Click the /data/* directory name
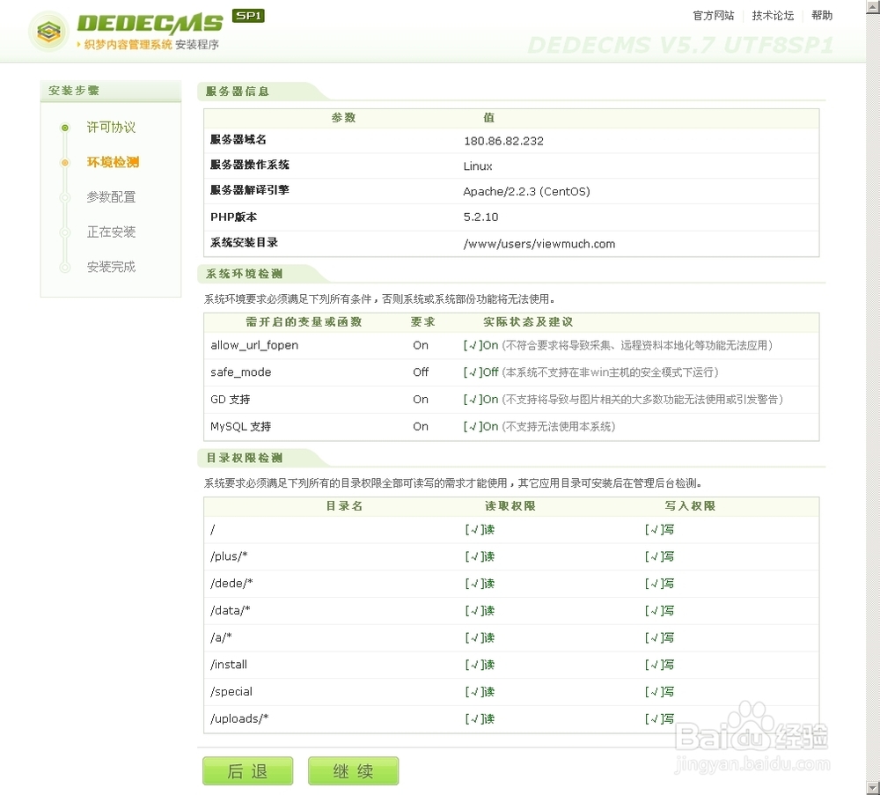 pos(230,610)
